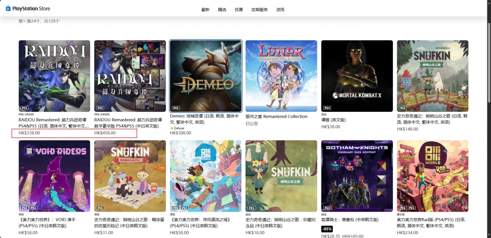Open the 精选 navigation tab
This screenshot has height=238, width=491.
222,10
